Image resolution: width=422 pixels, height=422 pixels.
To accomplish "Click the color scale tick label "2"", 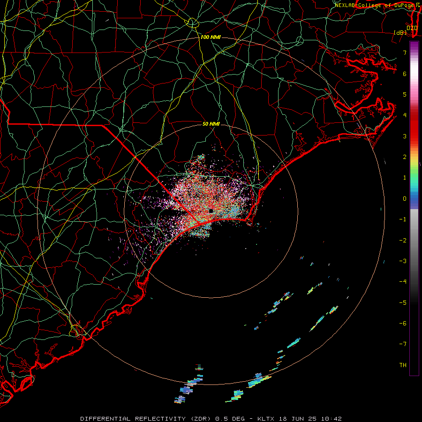I will point(405,157).
